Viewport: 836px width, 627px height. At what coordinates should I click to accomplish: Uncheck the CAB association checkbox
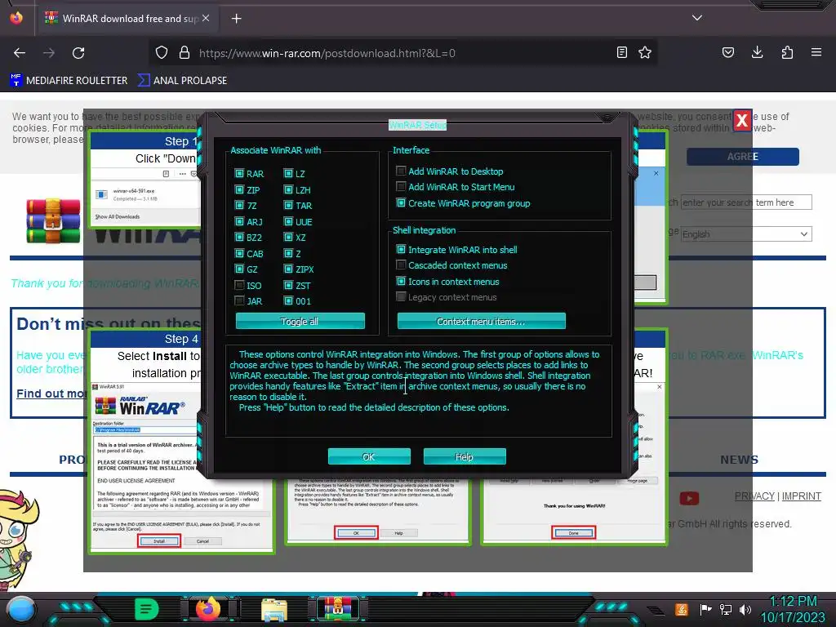pyautogui.click(x=239, y=253)
